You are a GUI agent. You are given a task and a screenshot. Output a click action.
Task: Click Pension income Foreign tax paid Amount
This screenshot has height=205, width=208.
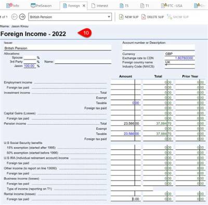coord(126,139)
